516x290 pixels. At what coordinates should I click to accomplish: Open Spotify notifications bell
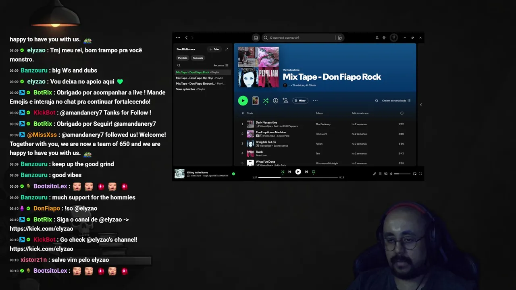377,37
